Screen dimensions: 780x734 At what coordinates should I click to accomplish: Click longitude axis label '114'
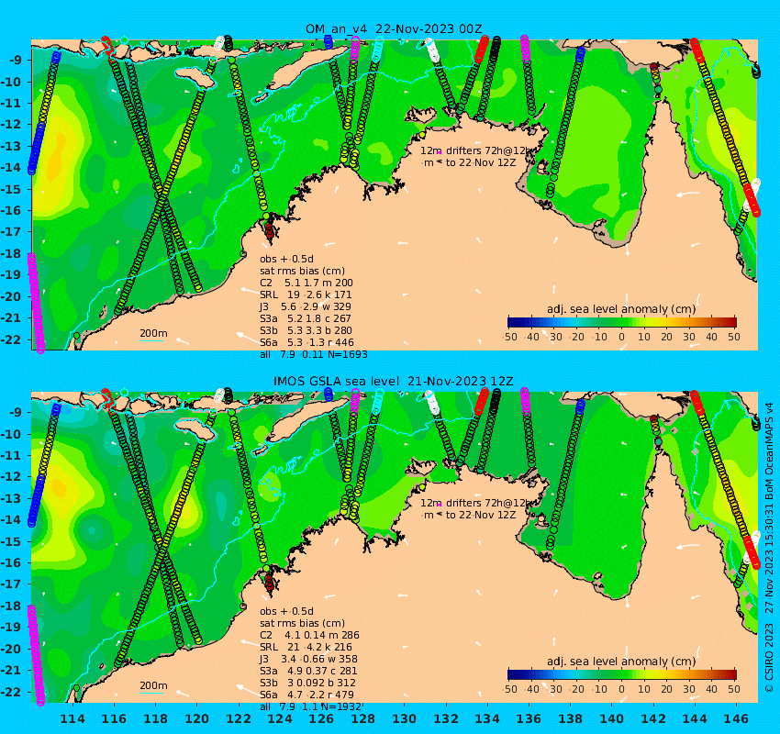[x=72, y=718]
